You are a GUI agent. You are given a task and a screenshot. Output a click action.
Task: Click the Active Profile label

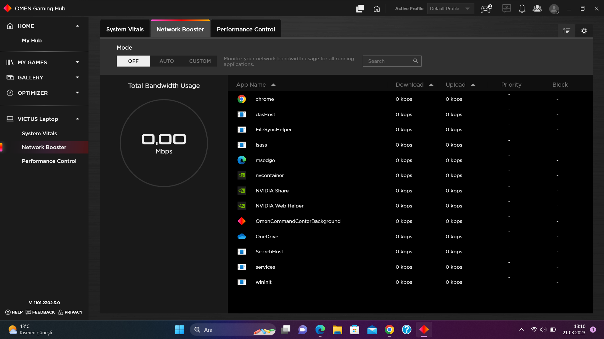click(409, 9)
